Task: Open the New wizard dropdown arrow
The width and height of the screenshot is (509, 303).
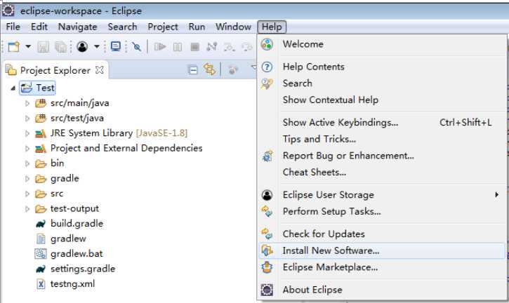Action: pyautogui.click(x=28, y=47)
